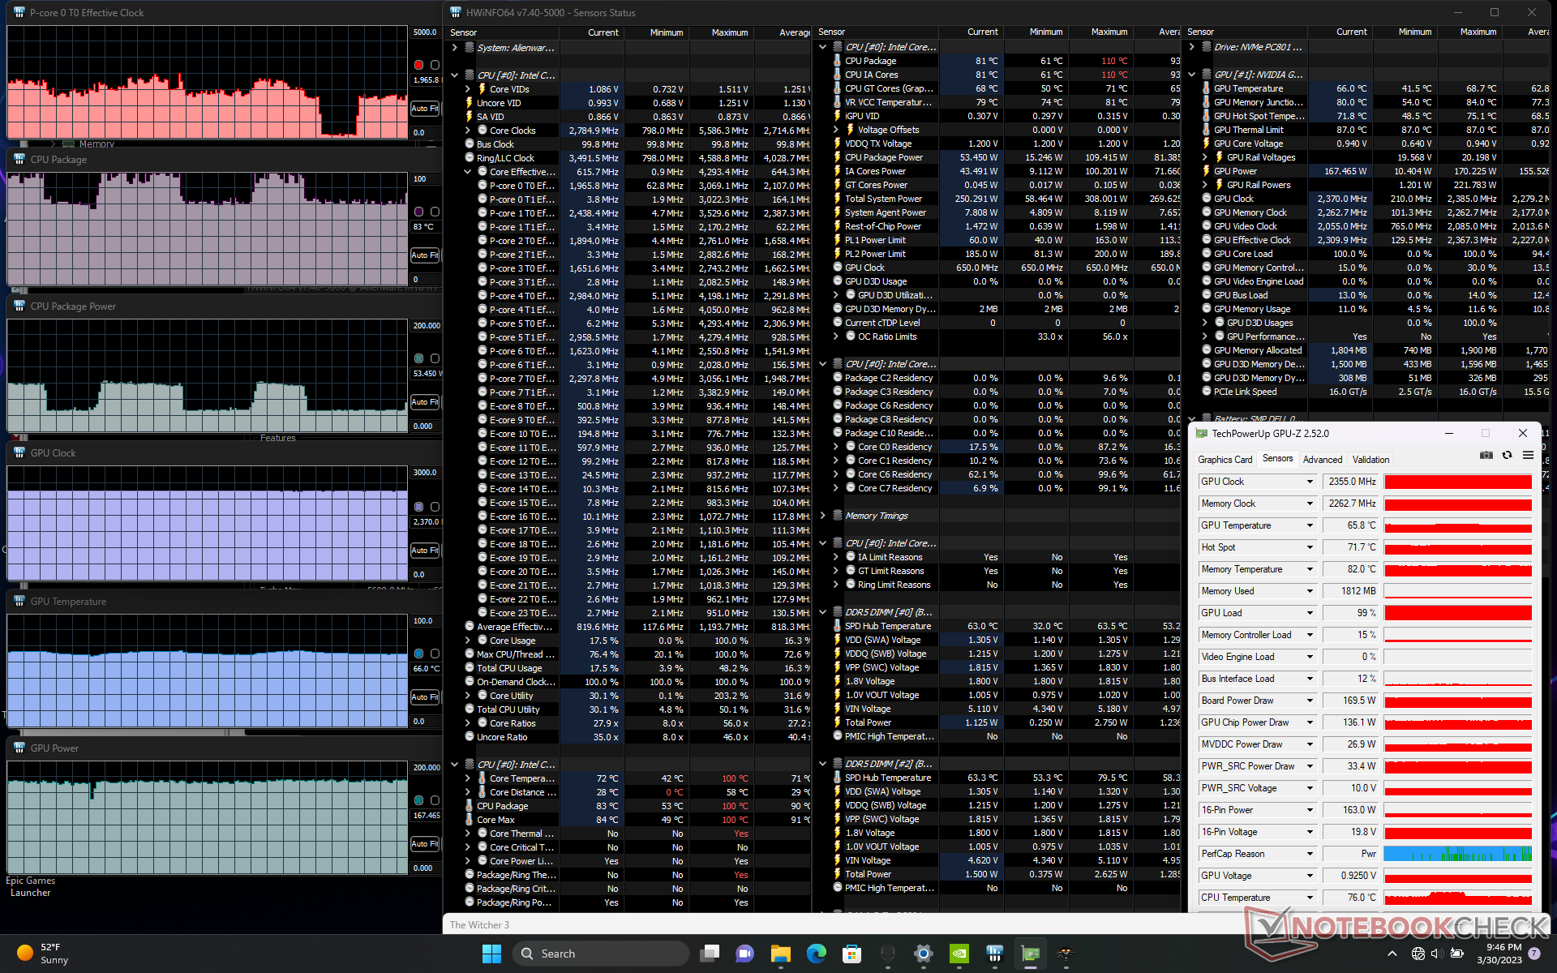
Task: Open the NVIDIA app from the taskbar
Action: [x=959, y=954]
